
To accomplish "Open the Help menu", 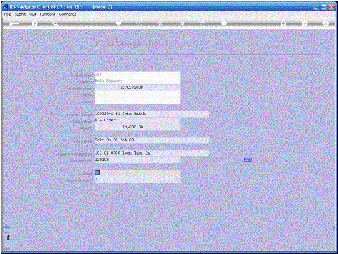I will point(7,14).
